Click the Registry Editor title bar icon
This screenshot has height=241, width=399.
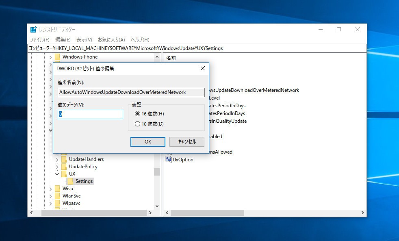33,30
